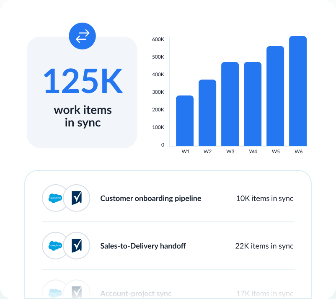Open 'Account-project sync' workflow title
Screen dimensions: 336x299
(136, 294)
